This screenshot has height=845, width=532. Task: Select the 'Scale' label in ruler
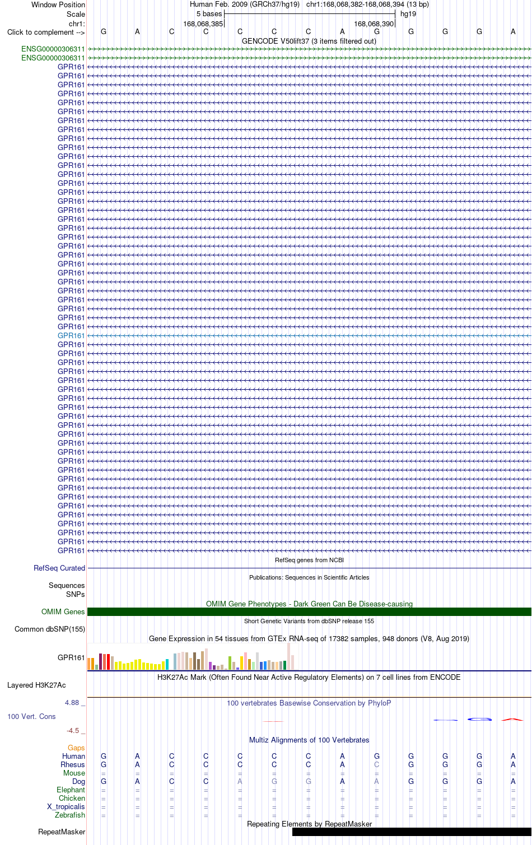(76, 14)
